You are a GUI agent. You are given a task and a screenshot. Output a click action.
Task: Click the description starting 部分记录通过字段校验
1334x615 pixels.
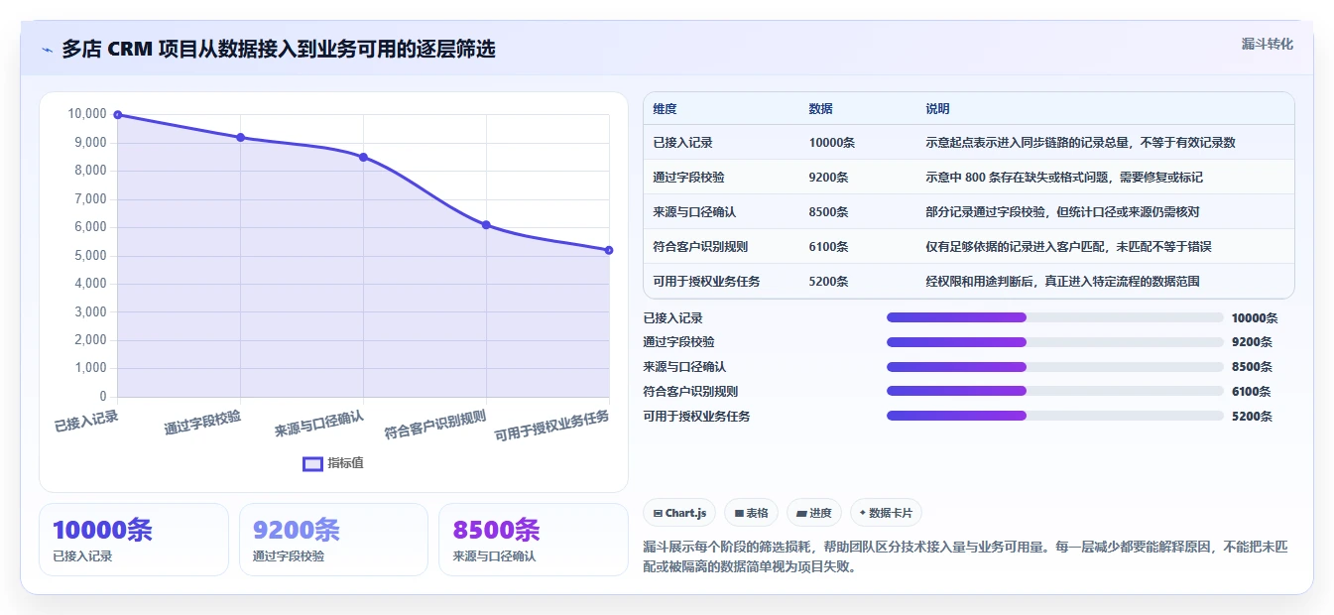(1064, 211)
